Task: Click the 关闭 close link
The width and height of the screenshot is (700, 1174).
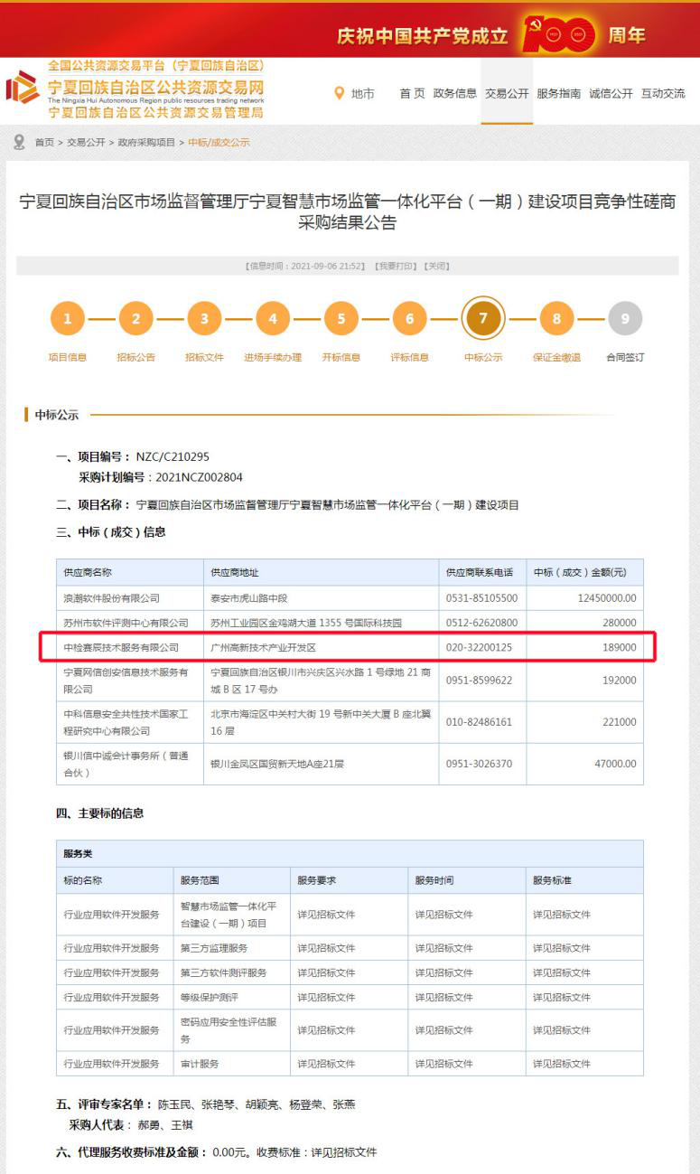Action: pyautogui.click(x=435, y=266)
